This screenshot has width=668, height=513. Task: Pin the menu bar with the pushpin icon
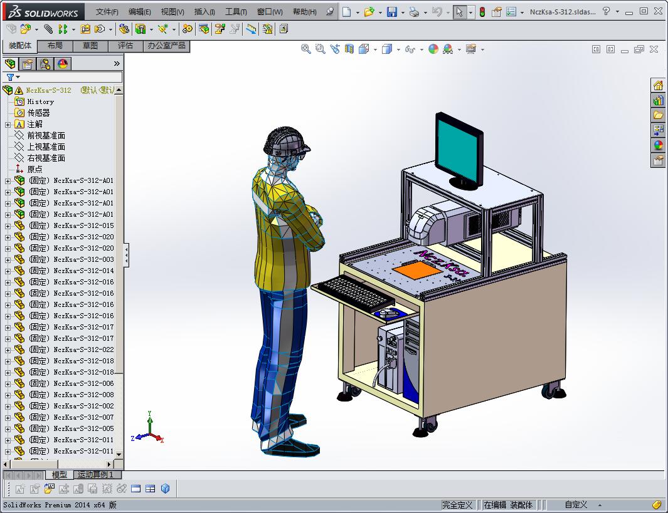pyautogui.click(x=330, y=12)
